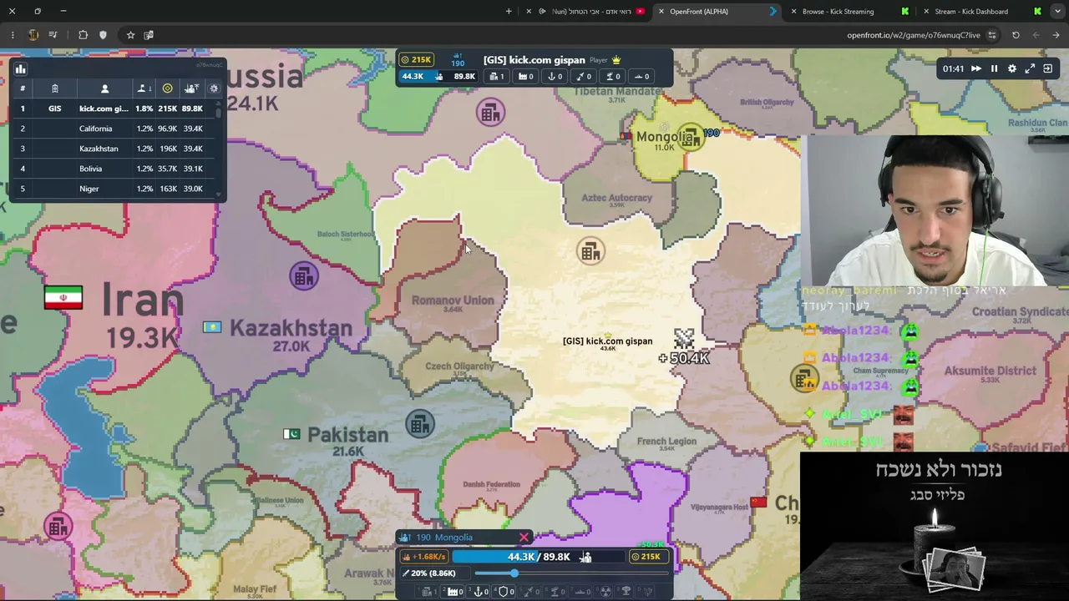The image size is (1069, 601).
Task: Click the kick.com gispan leaderboard row
Action: click(113, 109)
